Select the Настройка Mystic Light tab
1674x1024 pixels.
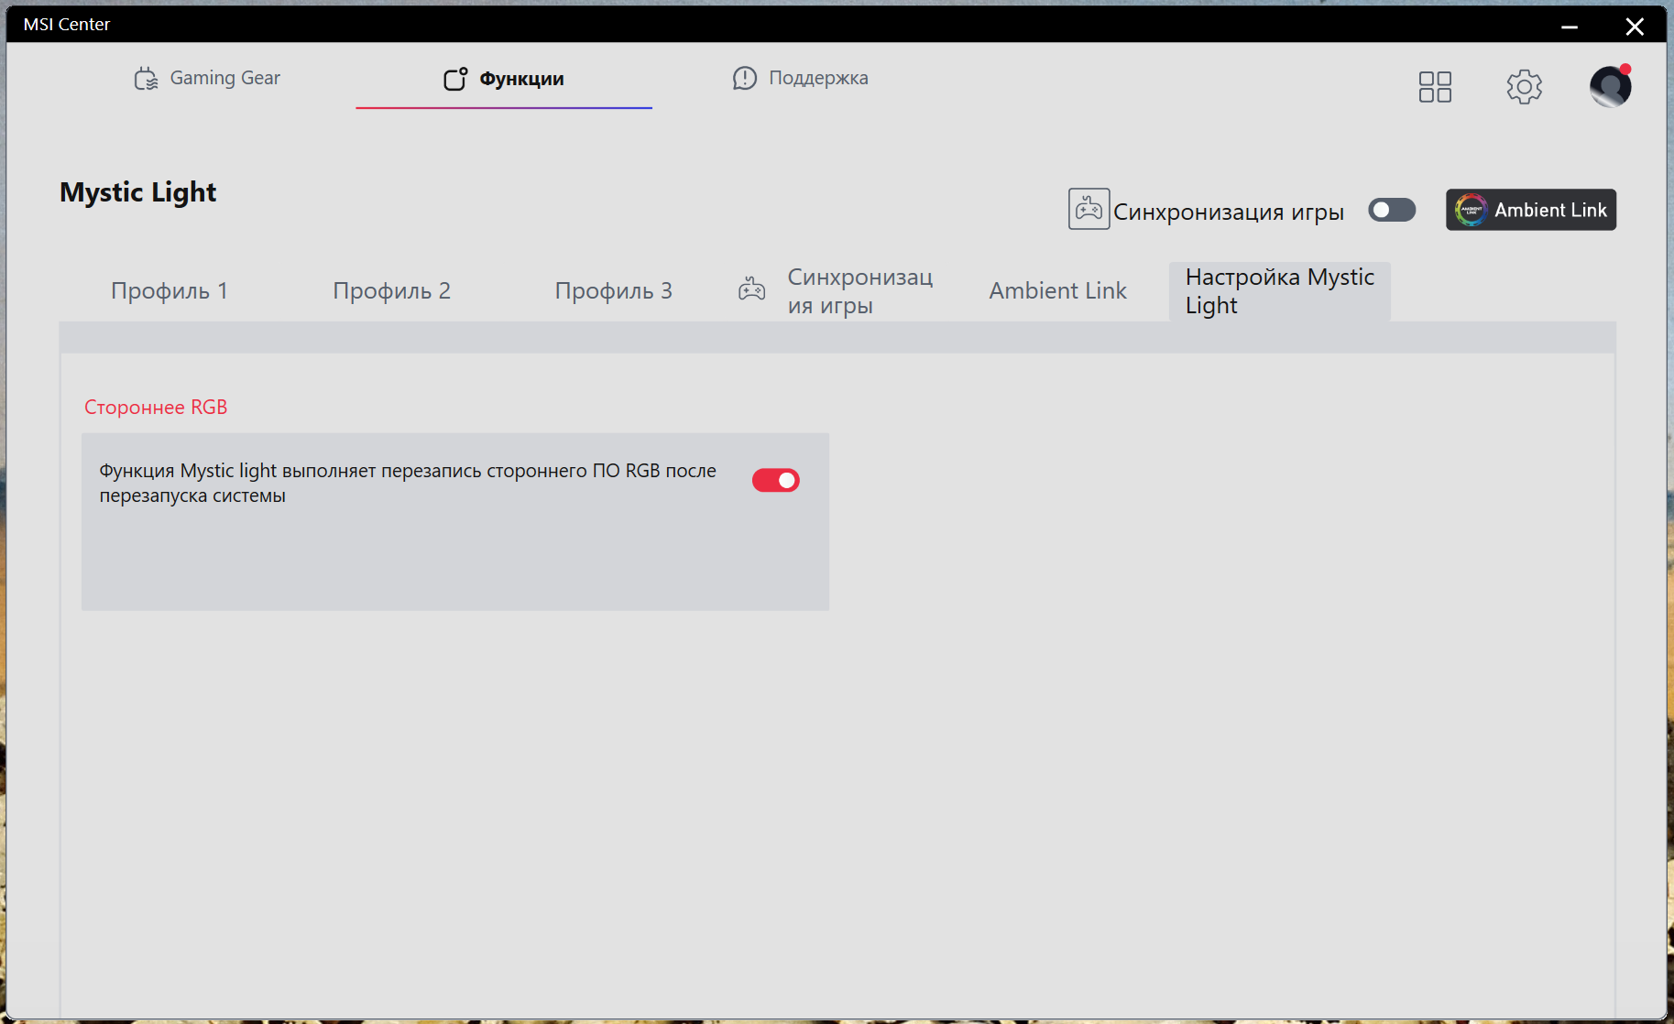(1280, 291)
